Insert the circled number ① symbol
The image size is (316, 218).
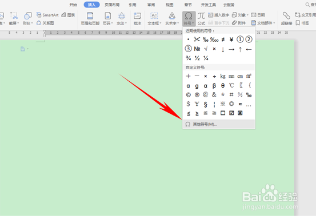coord(240,39)
